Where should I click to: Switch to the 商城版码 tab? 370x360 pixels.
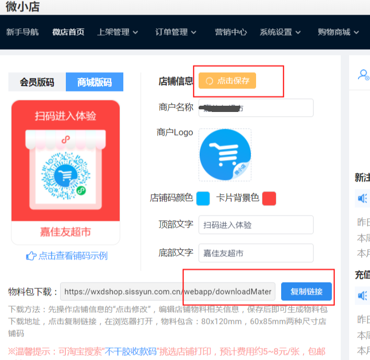pyautogui.click(x=95, y=82)
